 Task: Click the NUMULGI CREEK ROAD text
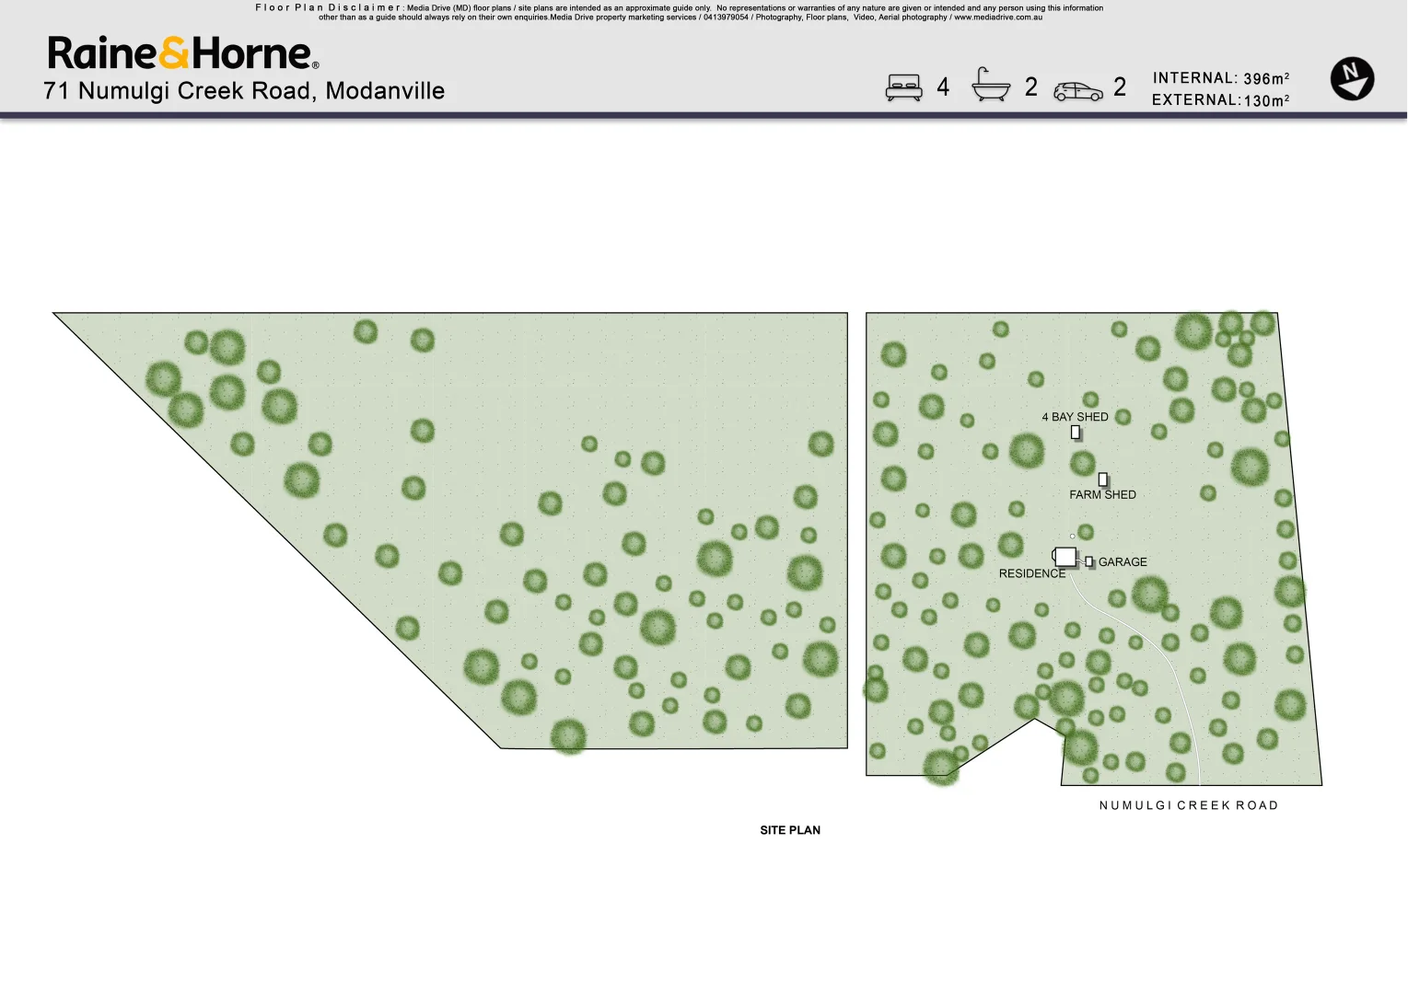click(1188, 805)
